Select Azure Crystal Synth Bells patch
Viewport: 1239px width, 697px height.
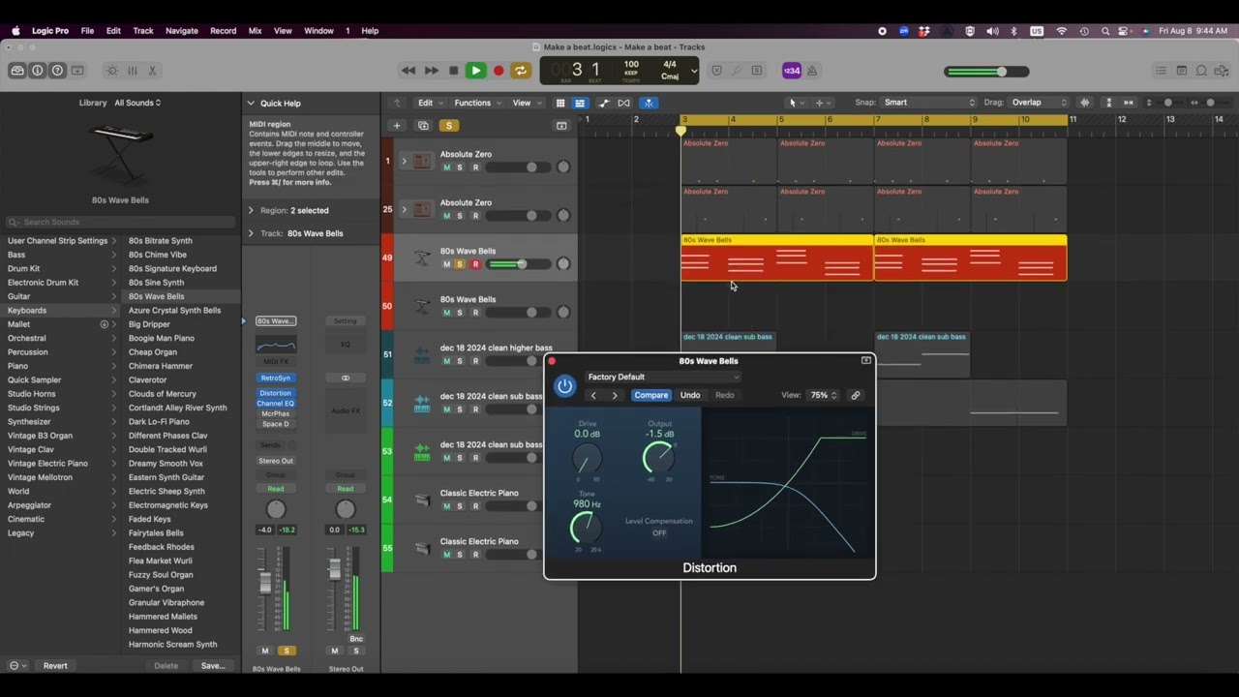175,310
